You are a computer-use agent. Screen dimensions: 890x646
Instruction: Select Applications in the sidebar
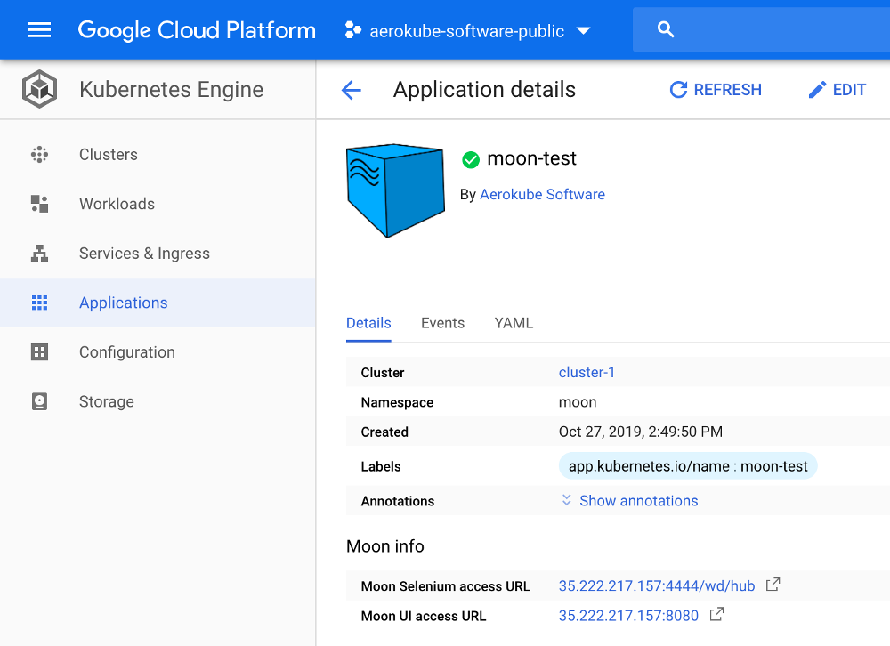click(x=158, y=303)
